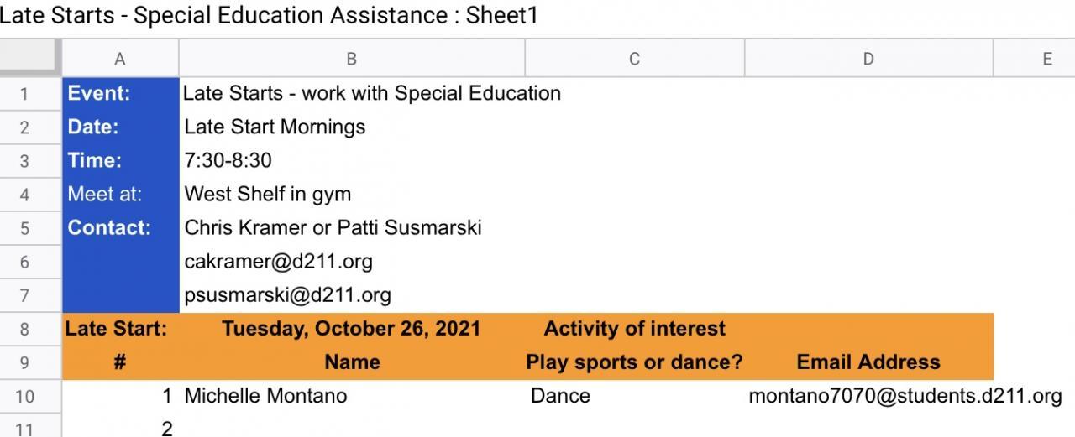The width and height of the screenshot is (1075, 437).
Task: Click the blue "Event:" label cell
Action: click(x=120, y=94)
